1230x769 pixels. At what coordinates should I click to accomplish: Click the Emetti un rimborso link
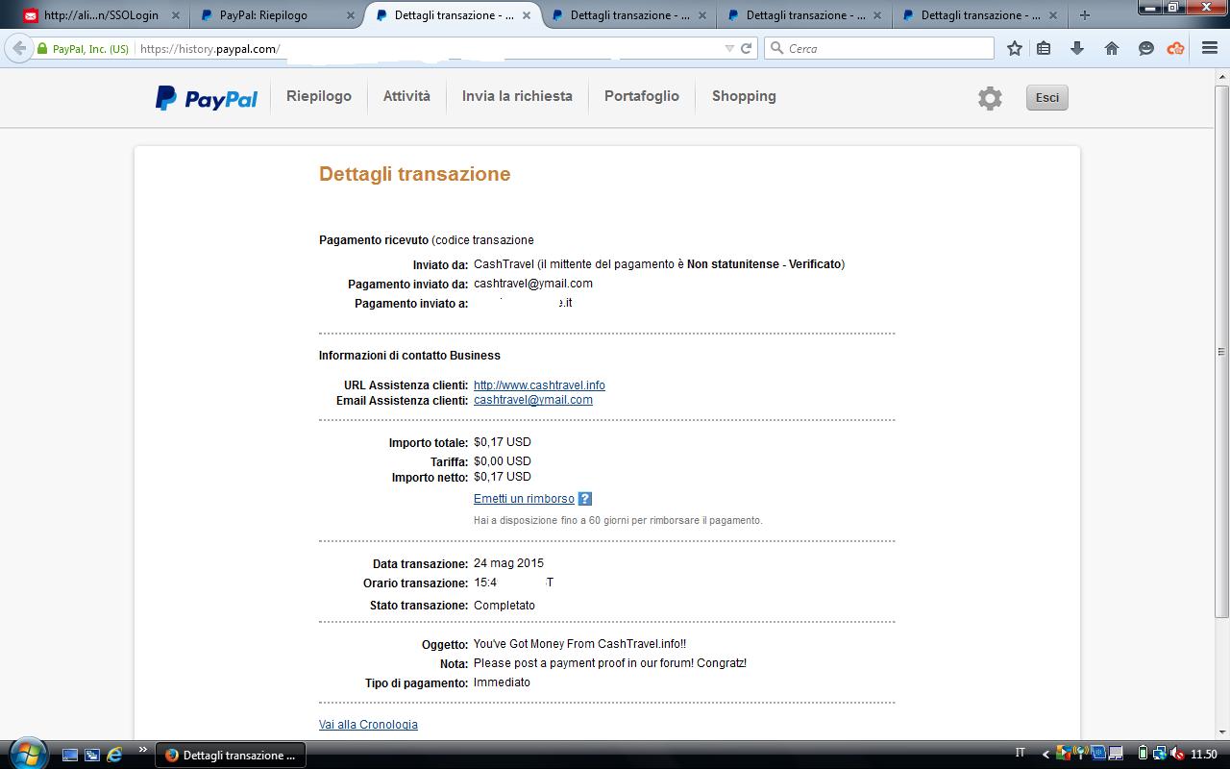tap(524, 499)
